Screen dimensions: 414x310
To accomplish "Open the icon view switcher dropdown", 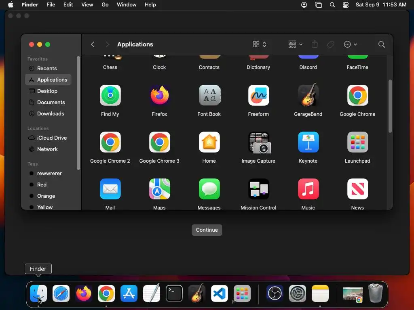I will pos(260,44).
